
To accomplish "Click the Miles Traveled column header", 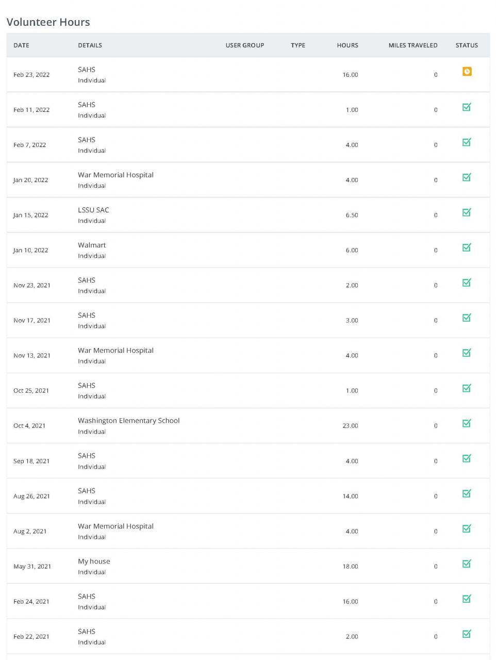I will 412,45.
